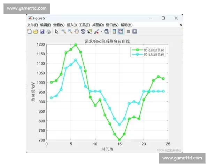Select the Zoom In magnifier tool
209x167 pixels.
[x=64, y=31]
